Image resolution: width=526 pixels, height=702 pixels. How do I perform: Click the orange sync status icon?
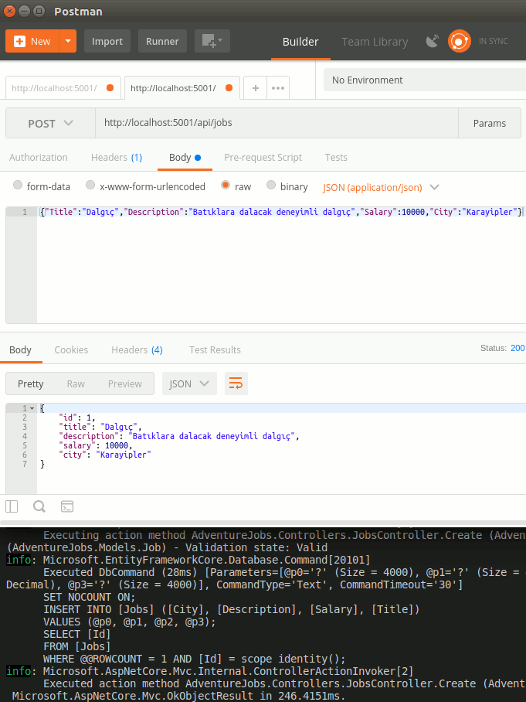460,41
